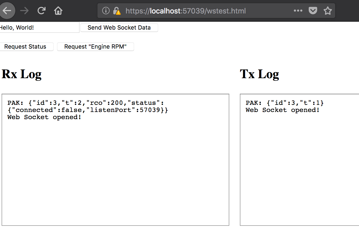Bookmark this page with the star
The width and height of the screenshot is (359, 234).
[328, 11]
